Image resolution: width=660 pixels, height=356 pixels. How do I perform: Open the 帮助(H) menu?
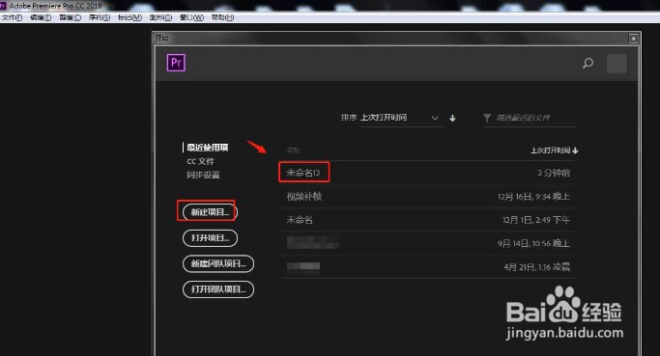point(222,17)
